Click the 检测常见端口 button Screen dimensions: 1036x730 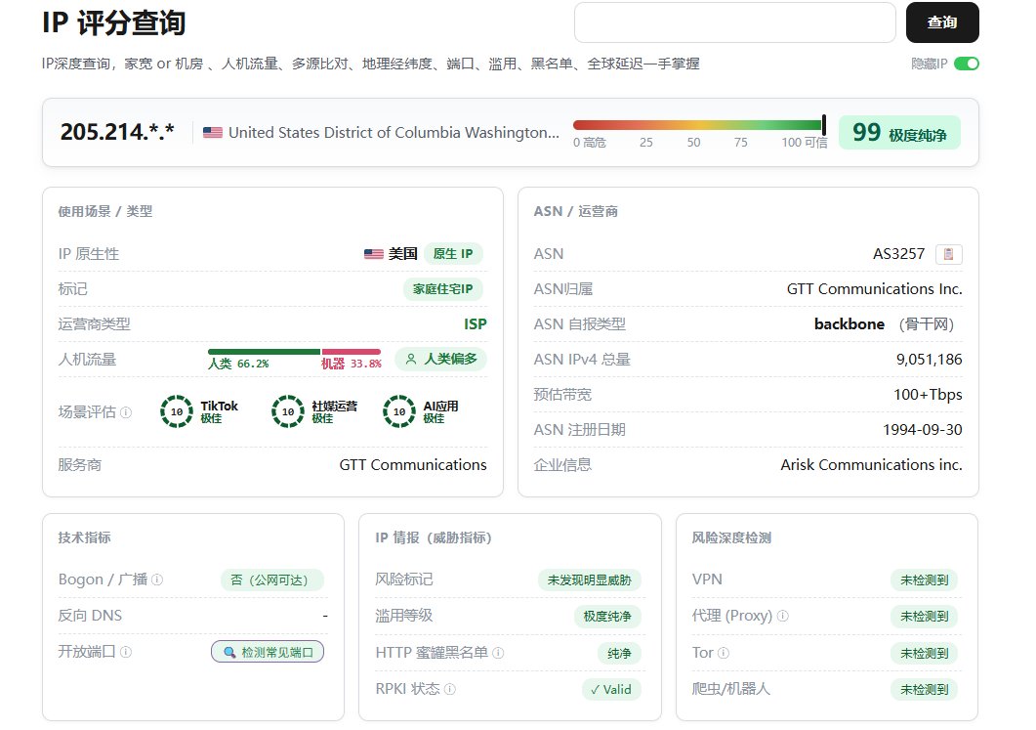click(268, 652)
